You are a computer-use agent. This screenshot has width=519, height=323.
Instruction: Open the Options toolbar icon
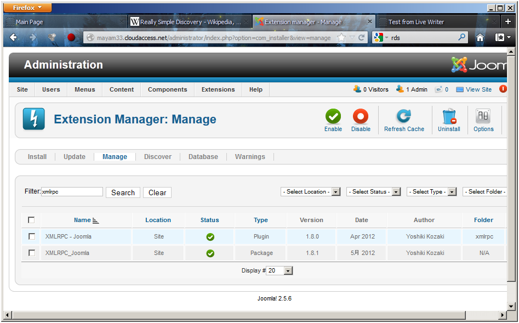[483, 116]
